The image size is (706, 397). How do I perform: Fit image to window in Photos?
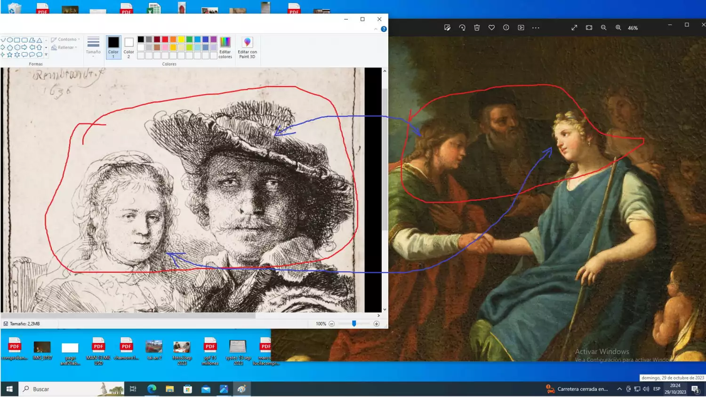click(589, 28)
